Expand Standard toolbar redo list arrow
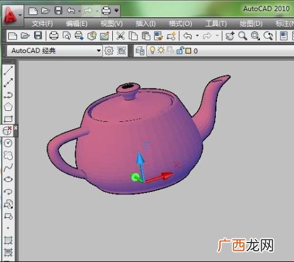The image size is (294, 262). click(x=217, y=36)
